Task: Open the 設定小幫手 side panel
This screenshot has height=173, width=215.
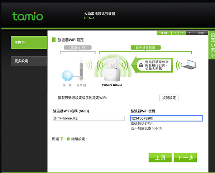Action: [212, 45]
